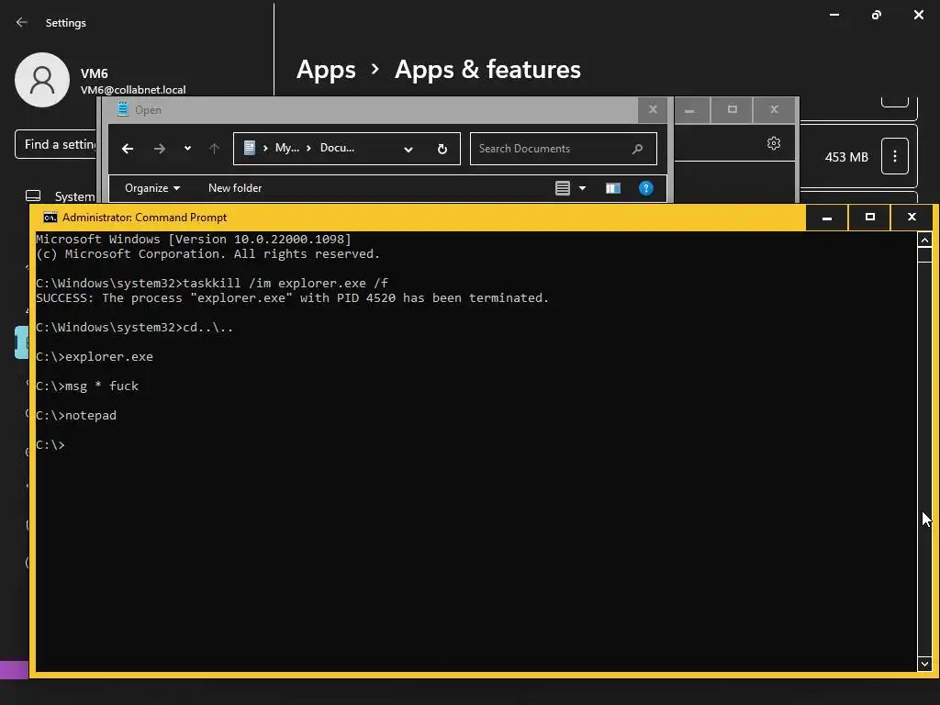Minimize the Command Prompt window

(x=827, y=217)
